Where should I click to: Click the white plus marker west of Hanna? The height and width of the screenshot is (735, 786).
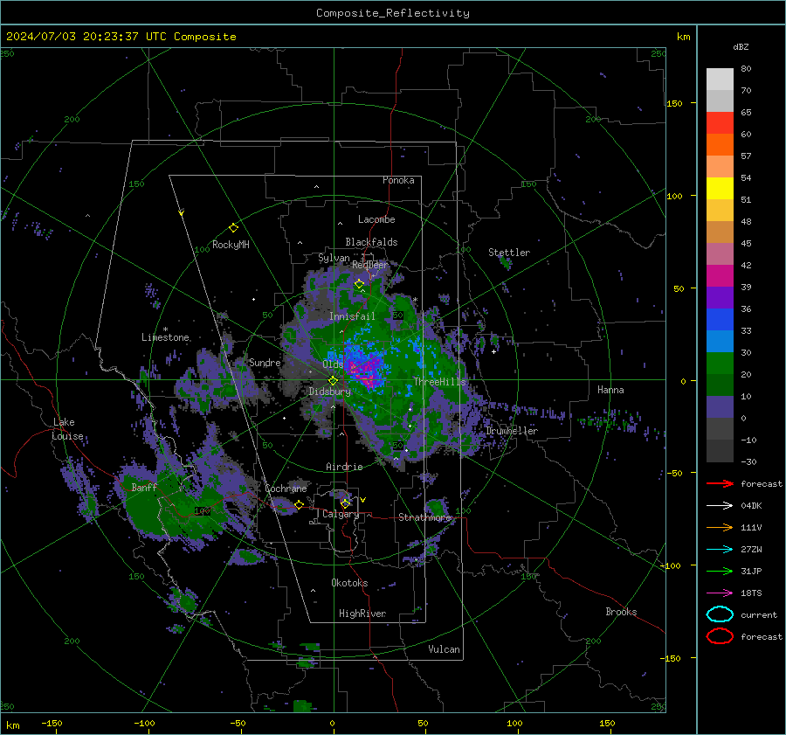(493, 351)
